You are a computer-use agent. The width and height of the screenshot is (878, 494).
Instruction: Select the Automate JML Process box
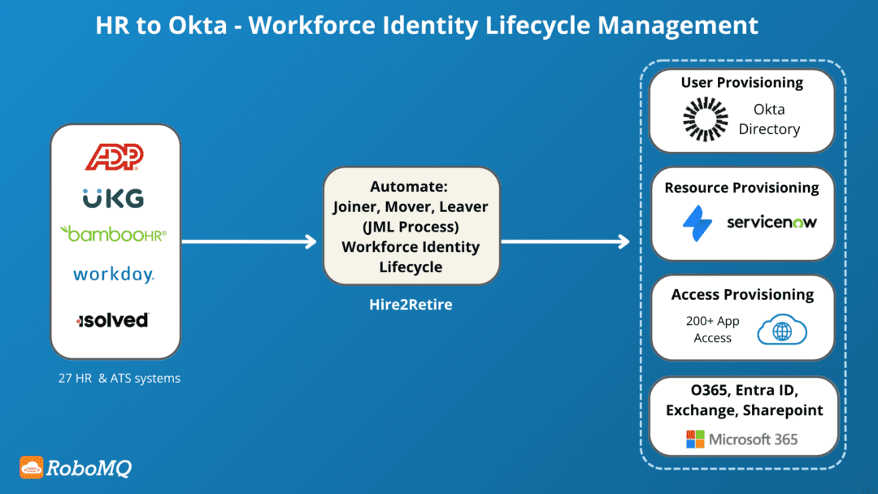(411, 226)
